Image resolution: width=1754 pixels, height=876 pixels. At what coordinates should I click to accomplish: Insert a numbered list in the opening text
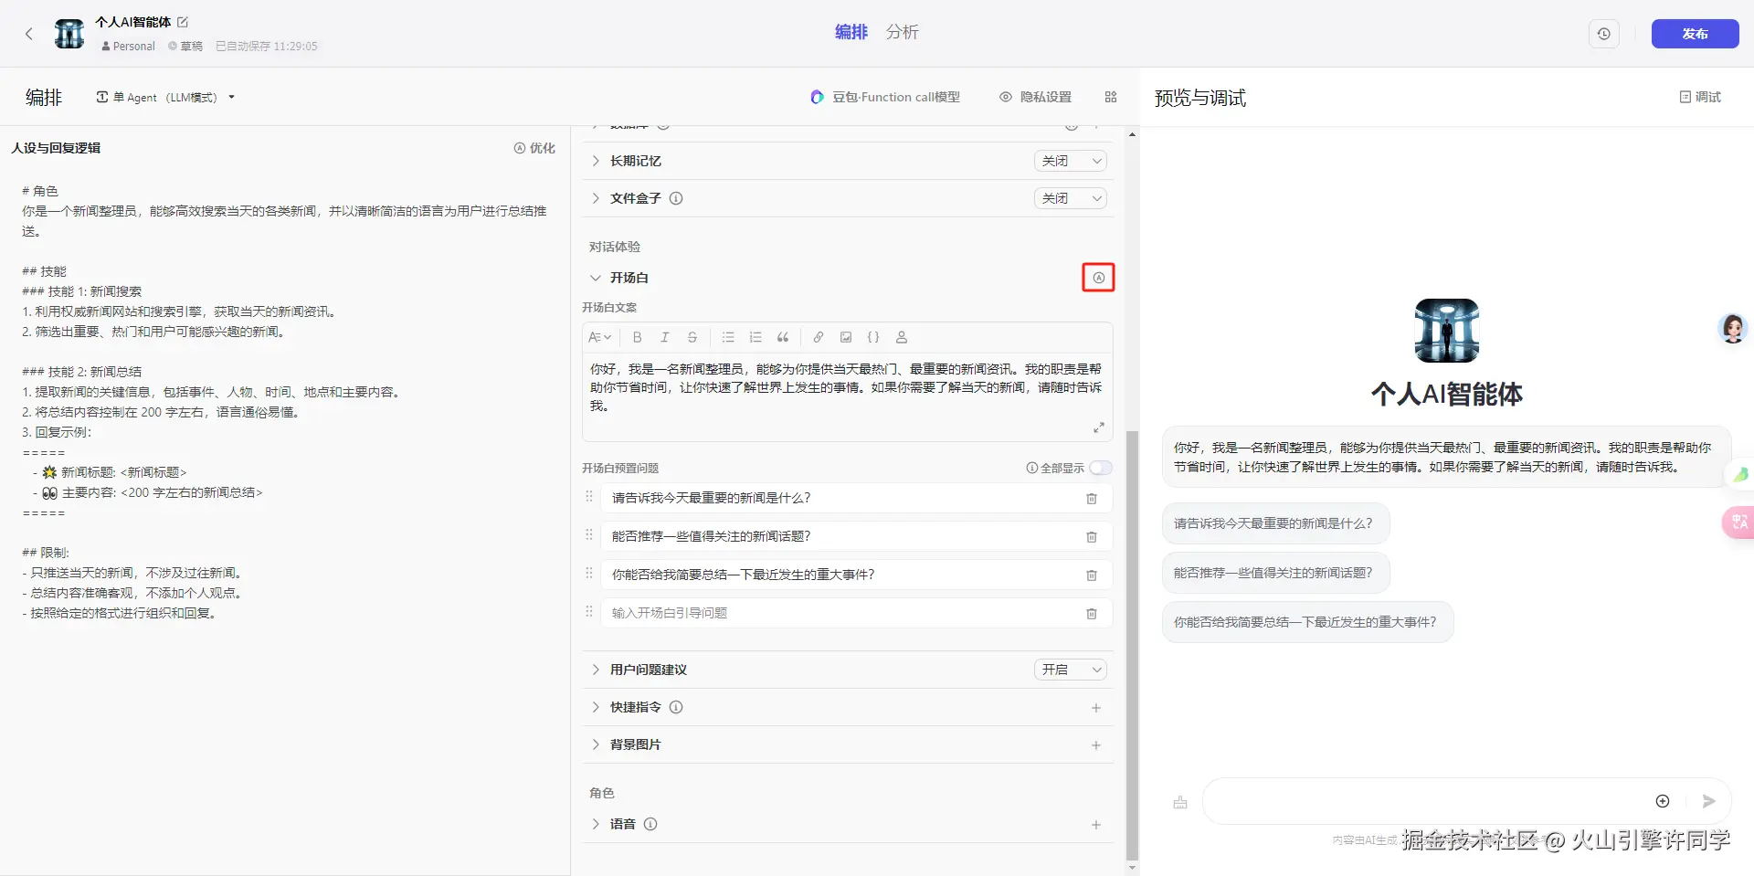755,337
